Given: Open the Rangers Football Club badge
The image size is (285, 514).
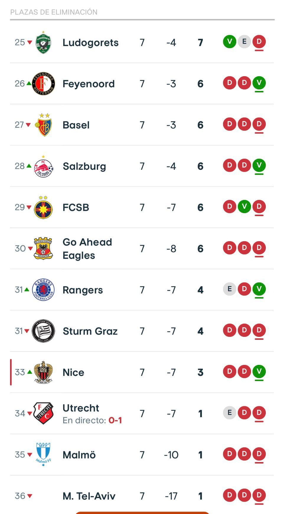Looking at the screenshot, I should (x=44, y=290).
